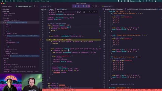Viewport: 162px width, 91px height.
Task: Open launch.json via the gear icon
Action: (34, 6)
